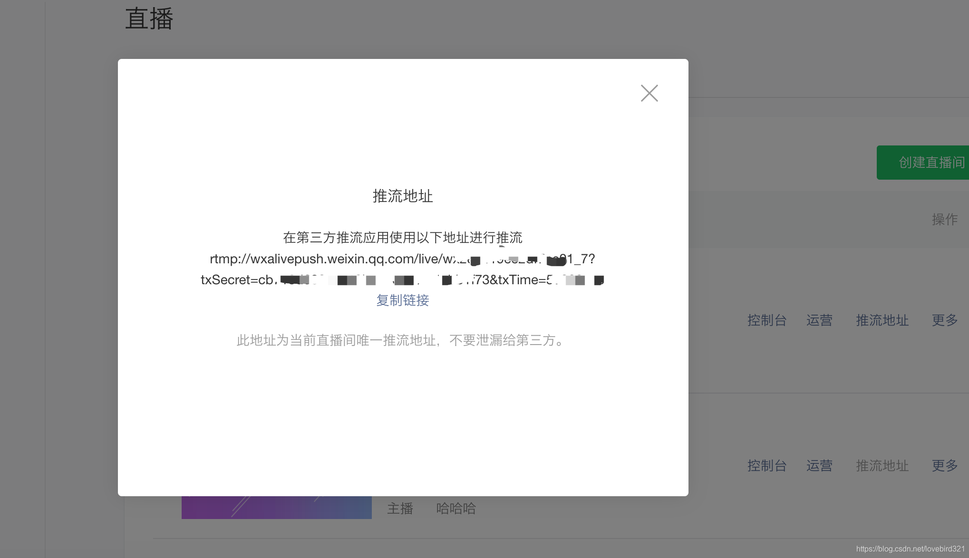Click greyed 推流地址 in the second row
The width and height of the screenshot is (969, 558).
[x=882, y=466]
